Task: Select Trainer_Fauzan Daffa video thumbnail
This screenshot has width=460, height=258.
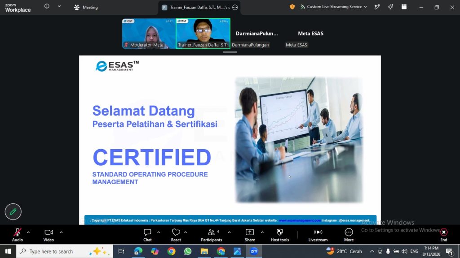Action: (x=203, y=33)
